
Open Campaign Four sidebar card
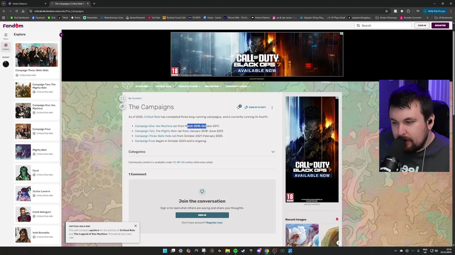tap(36, 131)
